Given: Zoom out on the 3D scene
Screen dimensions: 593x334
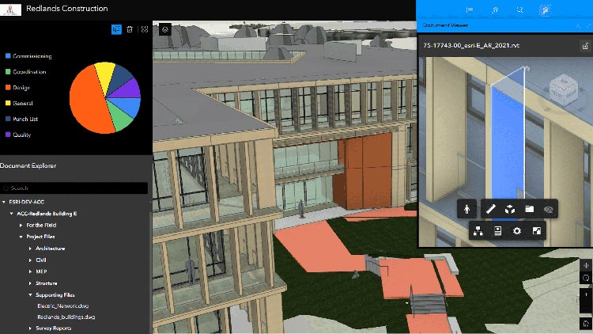Looking at the screenshot, I should pos(586,306).
